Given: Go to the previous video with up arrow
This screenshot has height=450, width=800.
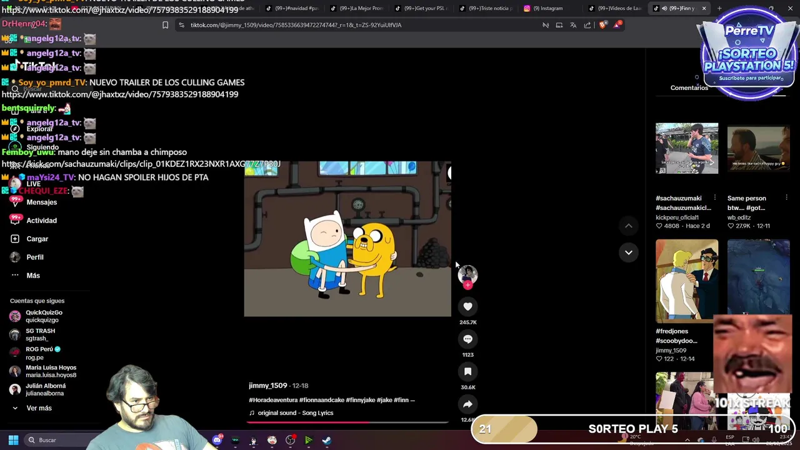Looking at the screenshot, I should (629, 226).
